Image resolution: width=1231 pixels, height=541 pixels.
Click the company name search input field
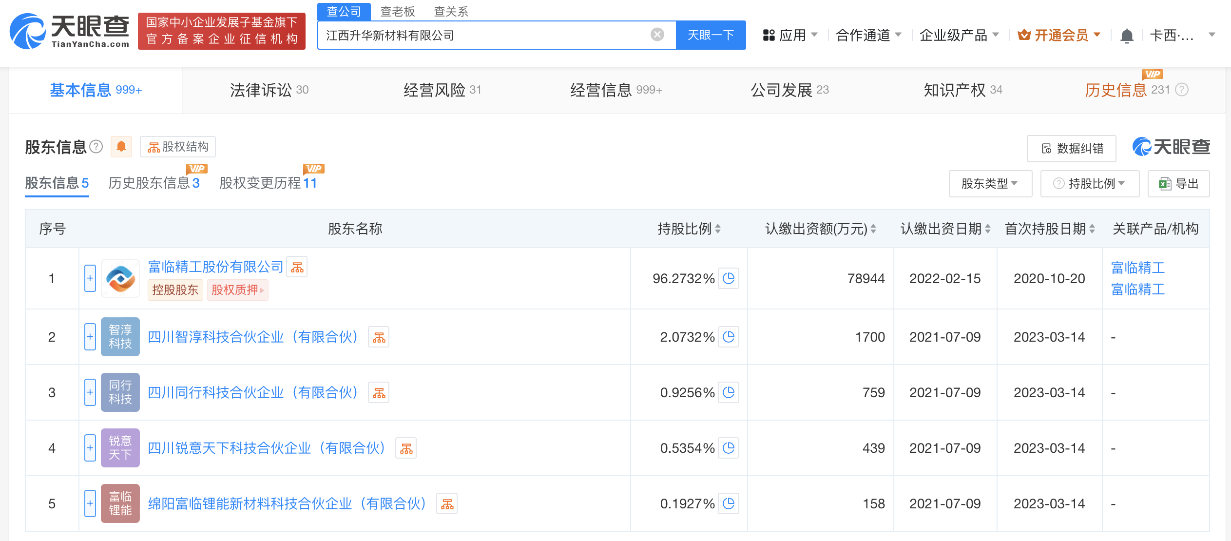[482, 35]
